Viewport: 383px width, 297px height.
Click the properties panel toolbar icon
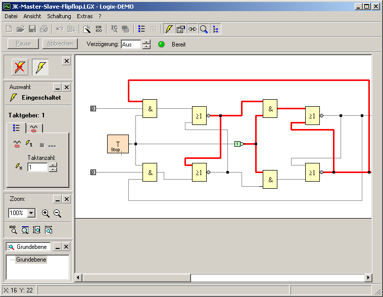point(180,29)
